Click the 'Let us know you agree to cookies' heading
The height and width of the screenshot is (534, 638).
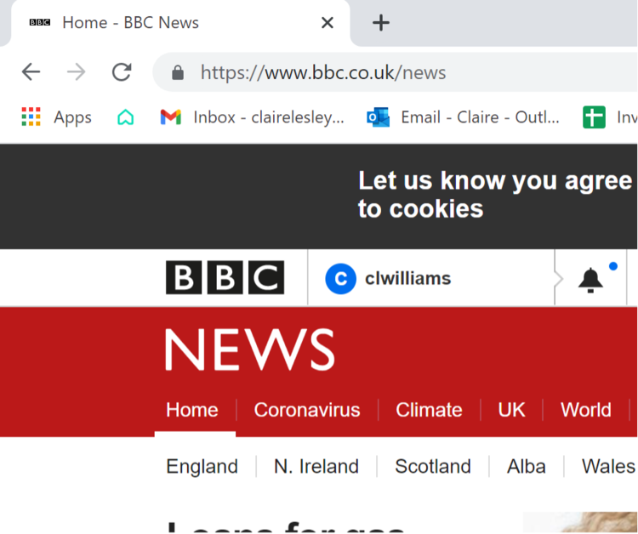coord(495,195)
